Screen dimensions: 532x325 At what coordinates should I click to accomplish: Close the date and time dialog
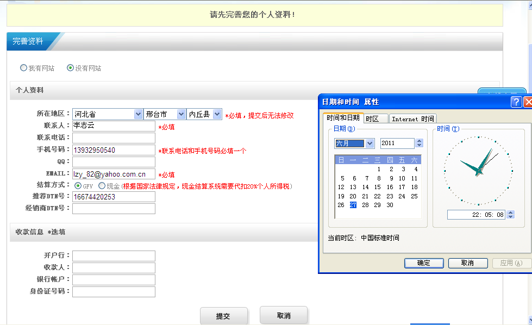click(x=528, y=102)
